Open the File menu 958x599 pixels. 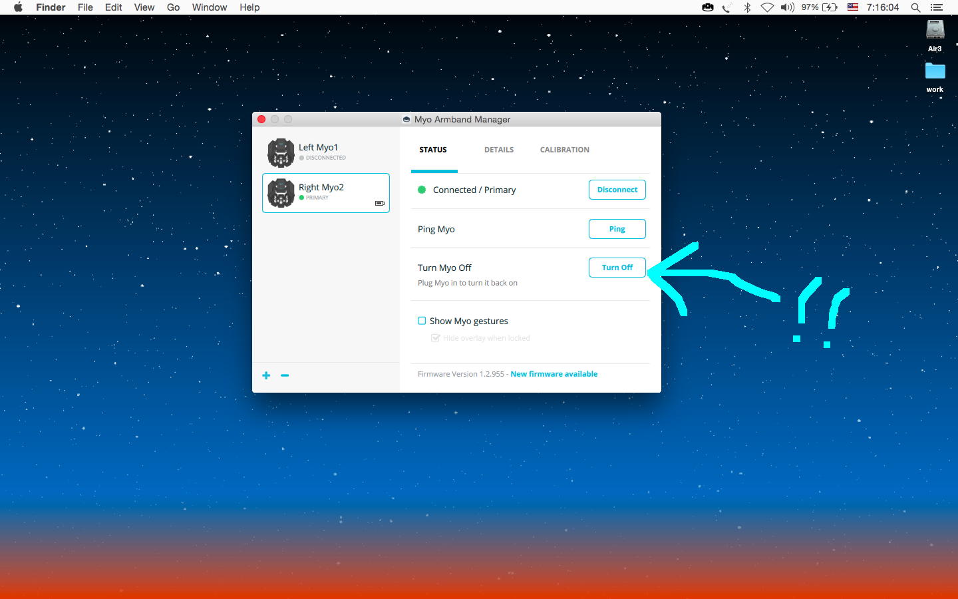85,7
